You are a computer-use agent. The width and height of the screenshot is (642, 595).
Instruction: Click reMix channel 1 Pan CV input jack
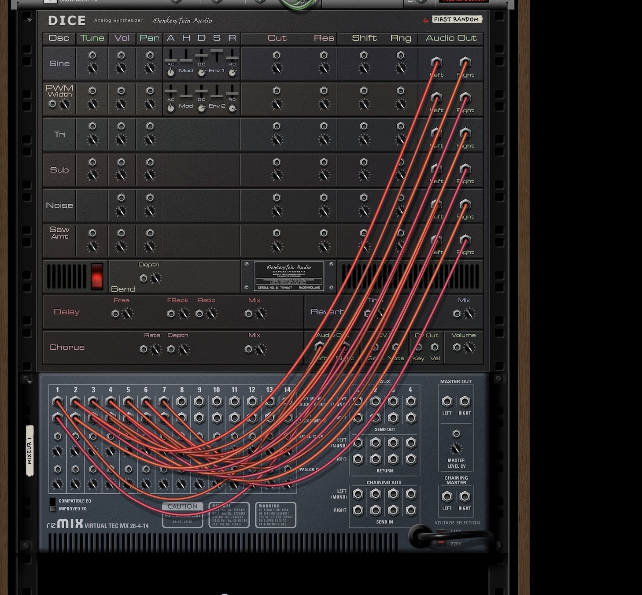pos(58,469)
